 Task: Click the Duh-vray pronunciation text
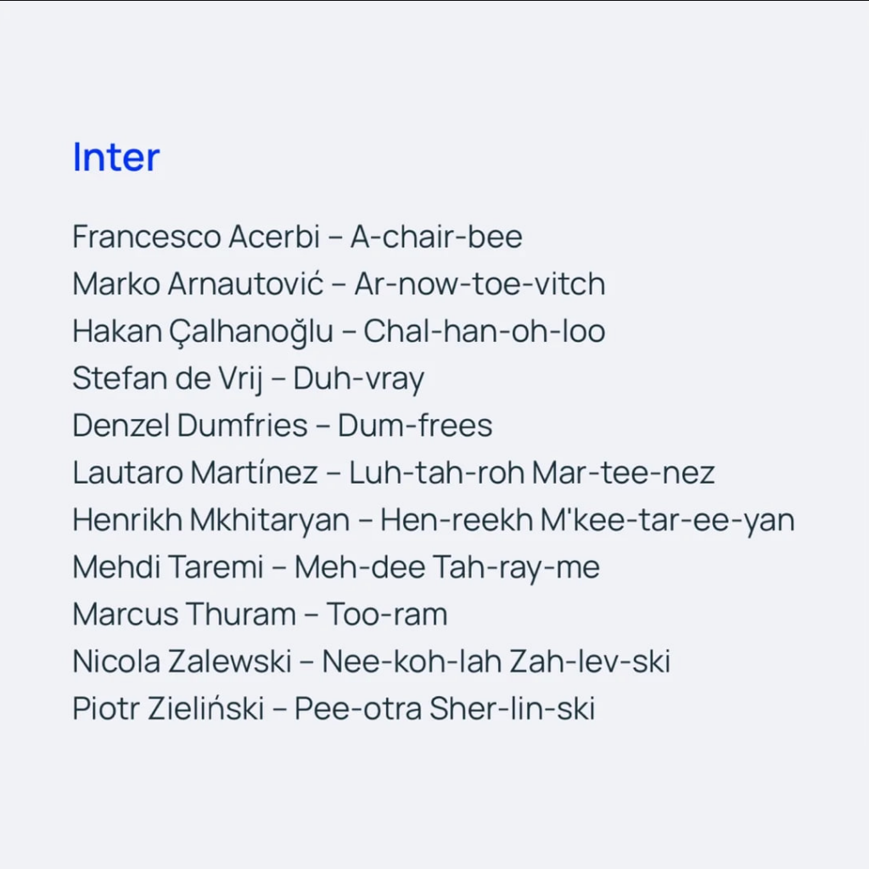(359, 379)
